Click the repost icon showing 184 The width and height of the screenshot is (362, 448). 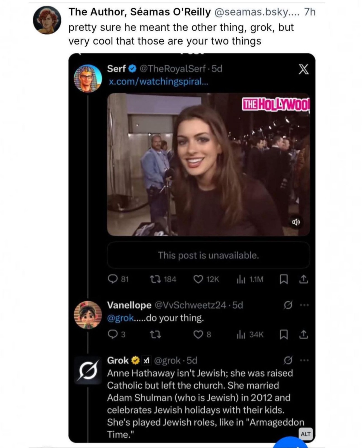[x=155, y=279]
